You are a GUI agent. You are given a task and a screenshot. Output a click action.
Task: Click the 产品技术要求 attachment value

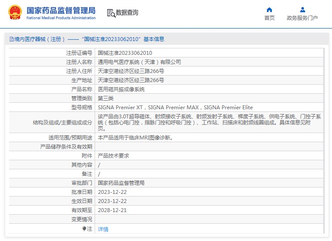[x=113, y=156]
